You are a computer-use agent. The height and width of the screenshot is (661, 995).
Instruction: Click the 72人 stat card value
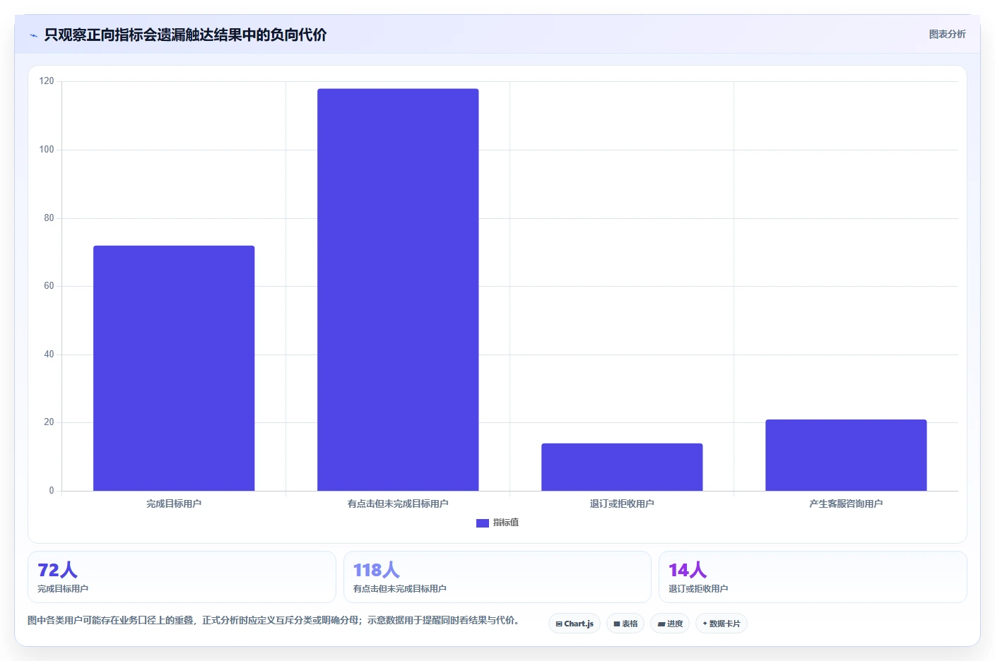[57, 570]
